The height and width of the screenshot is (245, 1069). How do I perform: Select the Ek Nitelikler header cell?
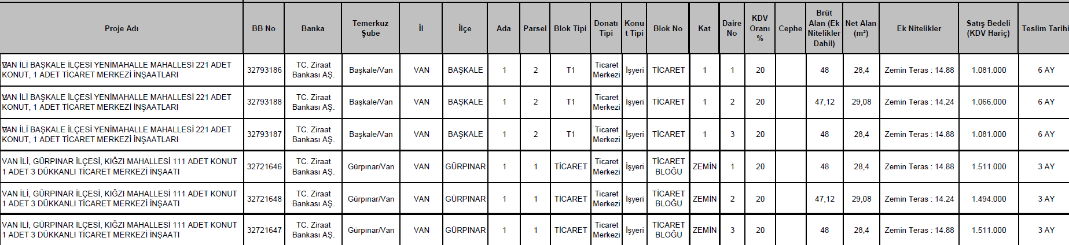click(x=919, y=28)
